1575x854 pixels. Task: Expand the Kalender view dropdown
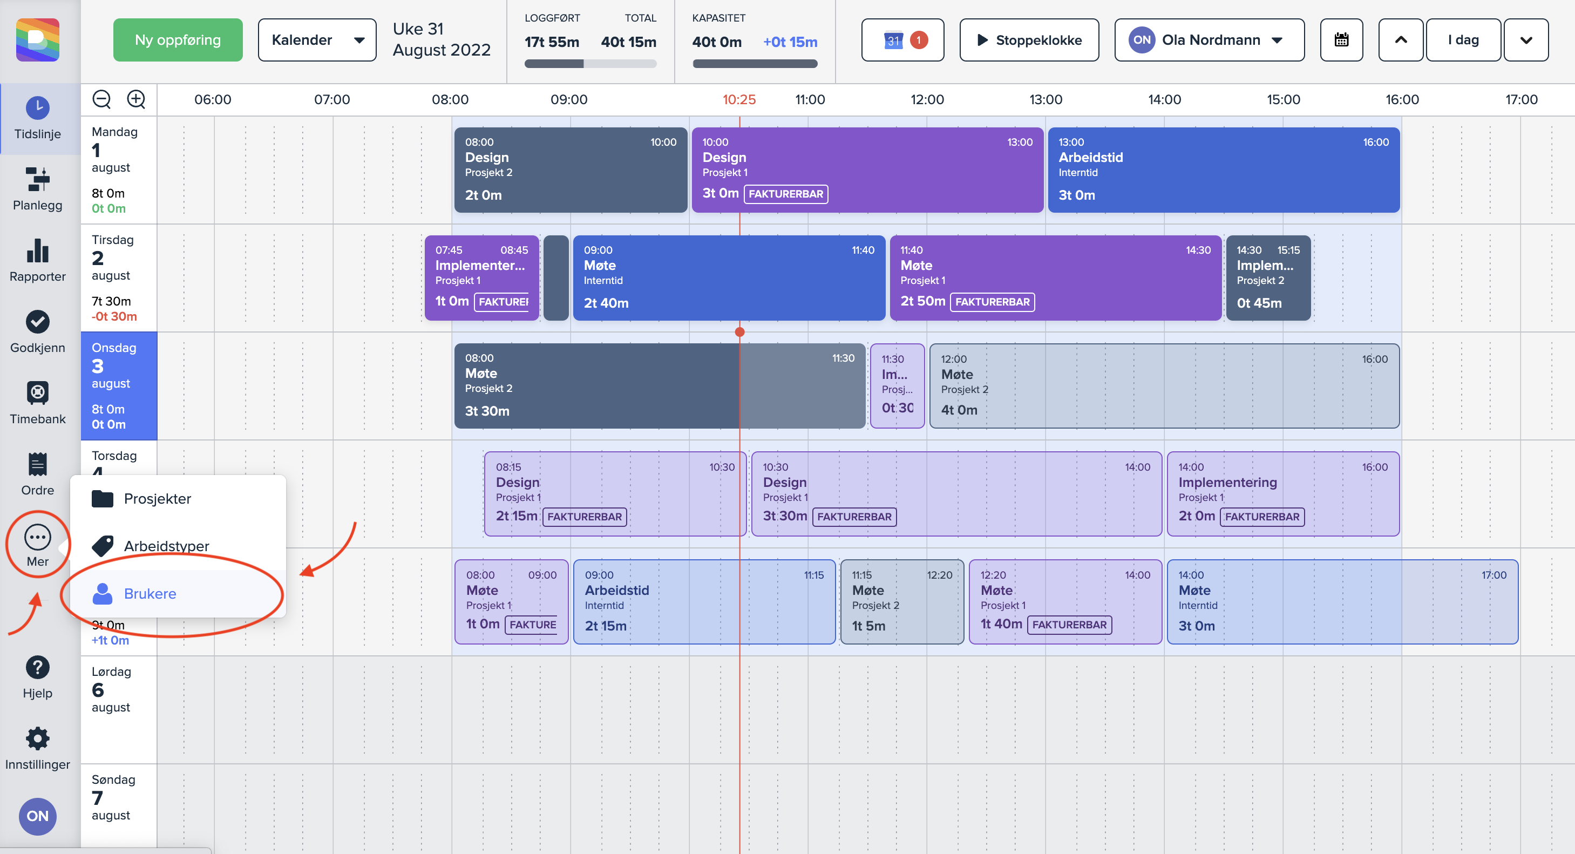[317, 40]
